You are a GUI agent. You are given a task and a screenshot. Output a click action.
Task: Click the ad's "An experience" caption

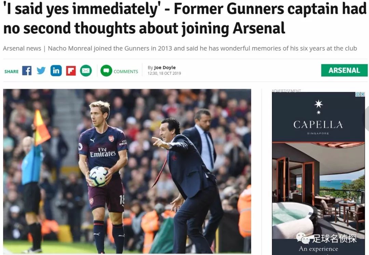point(318,249)
